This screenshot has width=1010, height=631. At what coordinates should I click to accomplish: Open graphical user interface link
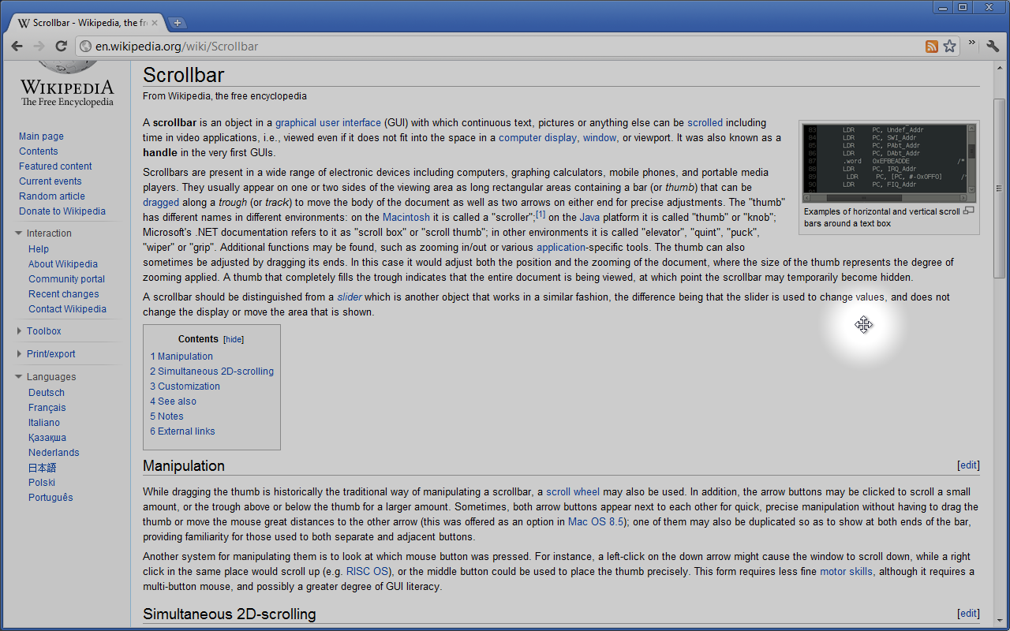[327, 123]
